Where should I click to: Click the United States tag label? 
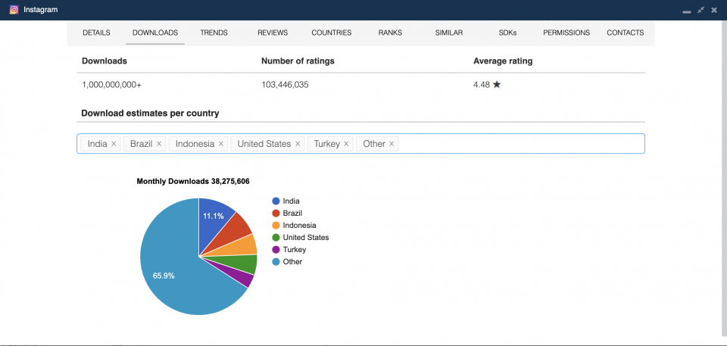[264, 144]
